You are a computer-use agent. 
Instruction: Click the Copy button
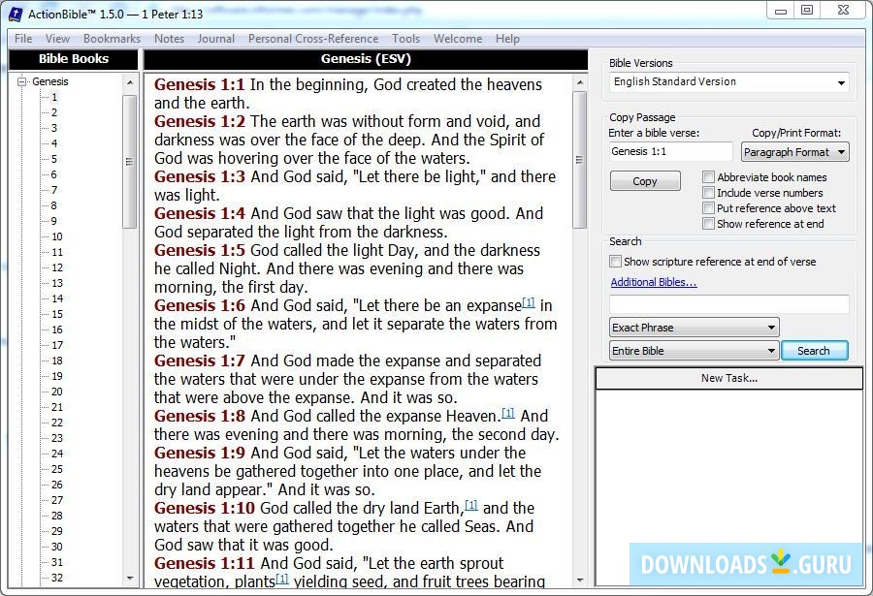pyautogui.click(x=645, y=181)
